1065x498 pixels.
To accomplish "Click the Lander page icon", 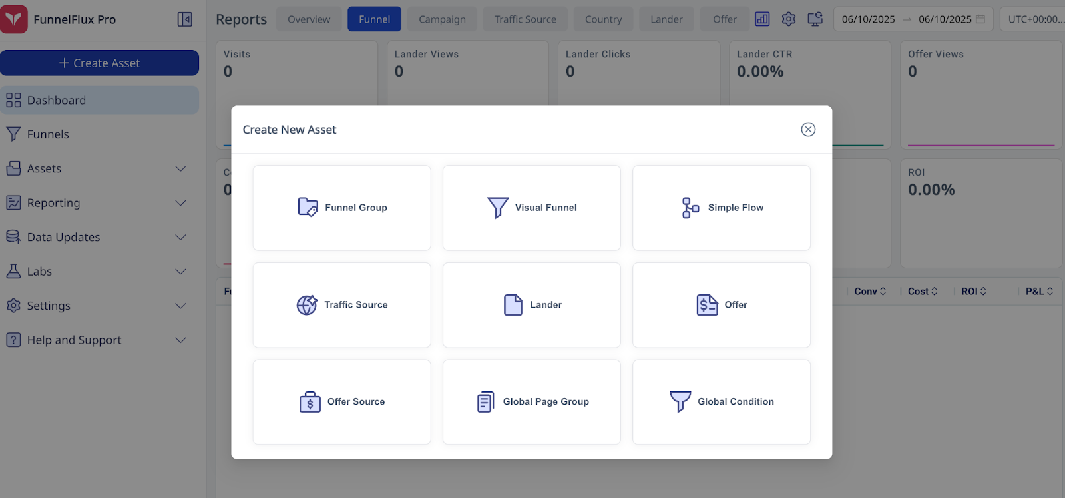I will tap(513, 305).
